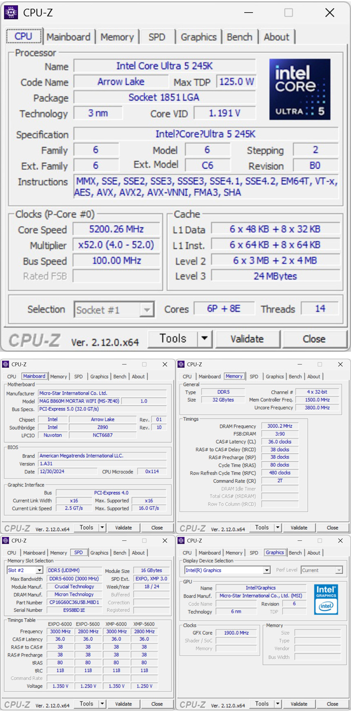Expand the Slot #2 memory slot dropdown

coord(39,570)
